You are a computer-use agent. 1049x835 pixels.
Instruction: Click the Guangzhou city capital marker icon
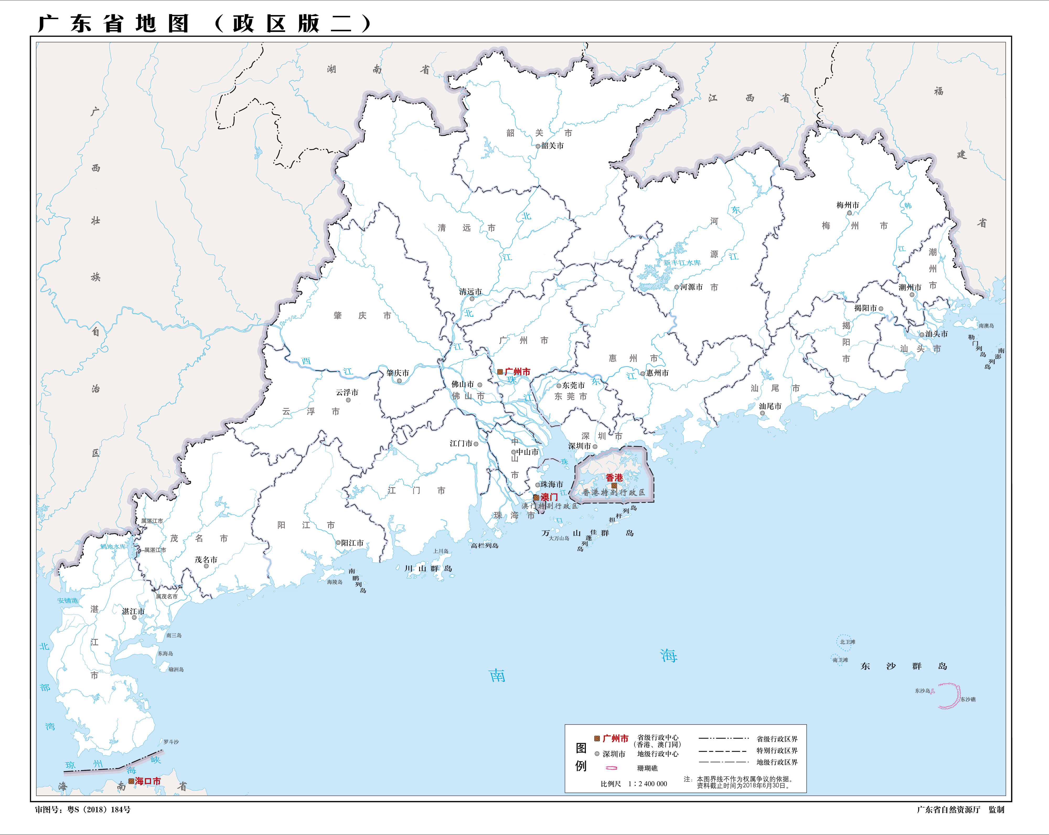[500, 372]
